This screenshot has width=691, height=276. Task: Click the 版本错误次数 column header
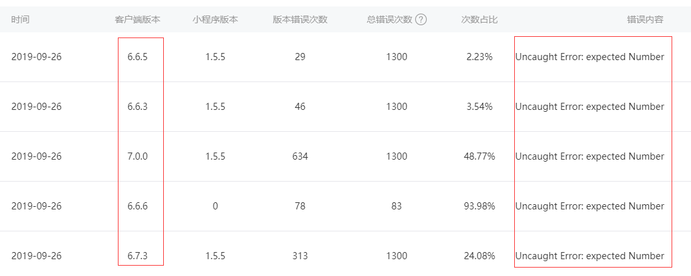click(x=300, y=19)
